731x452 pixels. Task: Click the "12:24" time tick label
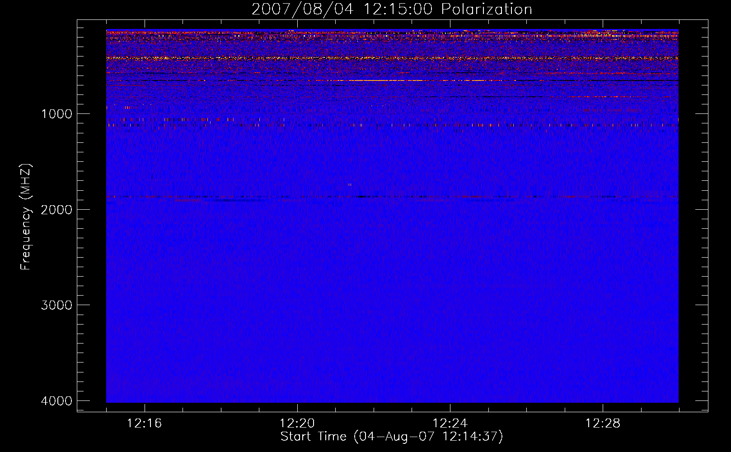(x=450, y=424)
